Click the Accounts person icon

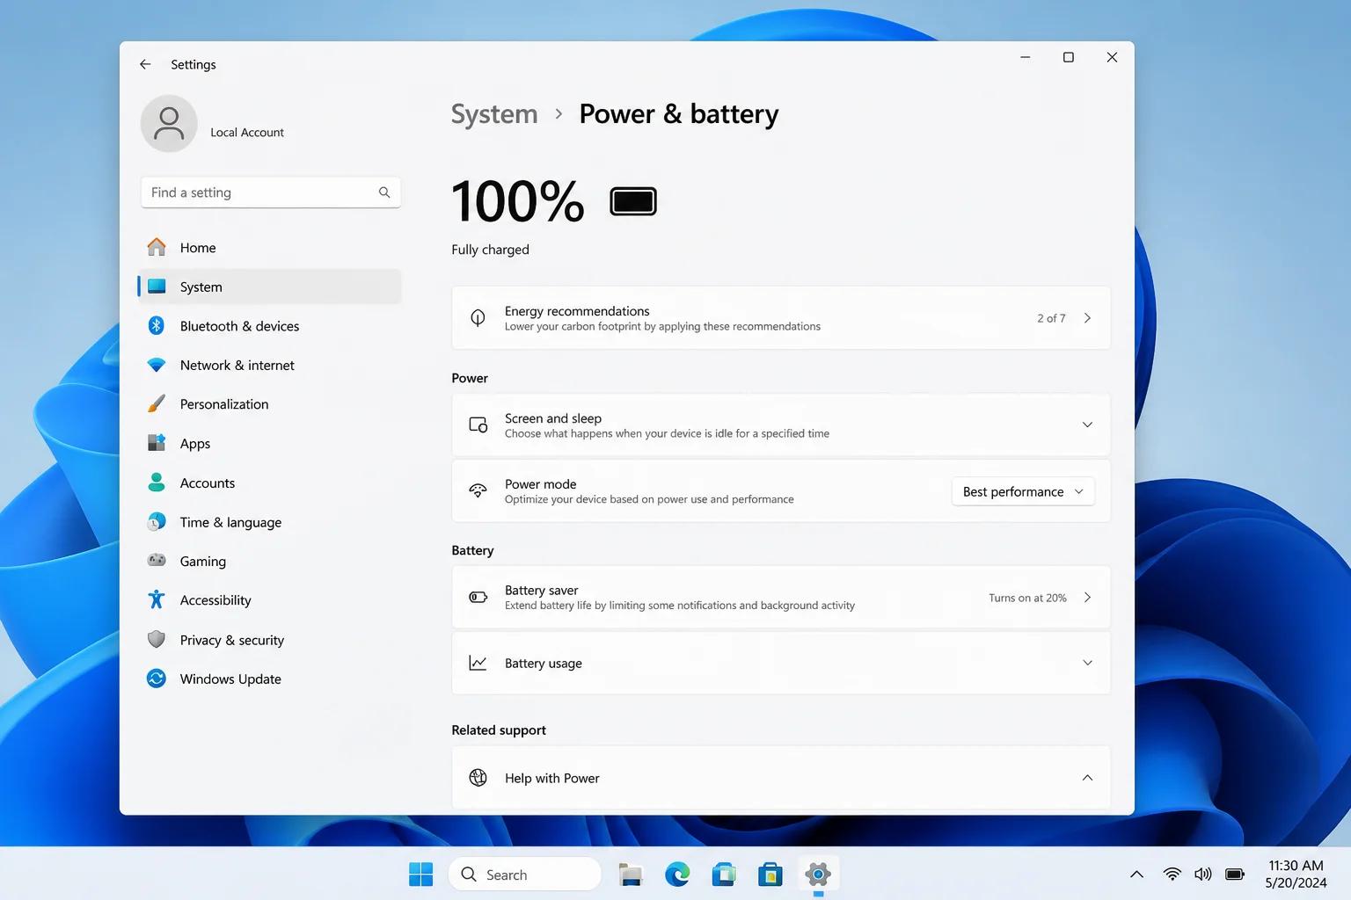pyautogui.click(x=157, y=483)
